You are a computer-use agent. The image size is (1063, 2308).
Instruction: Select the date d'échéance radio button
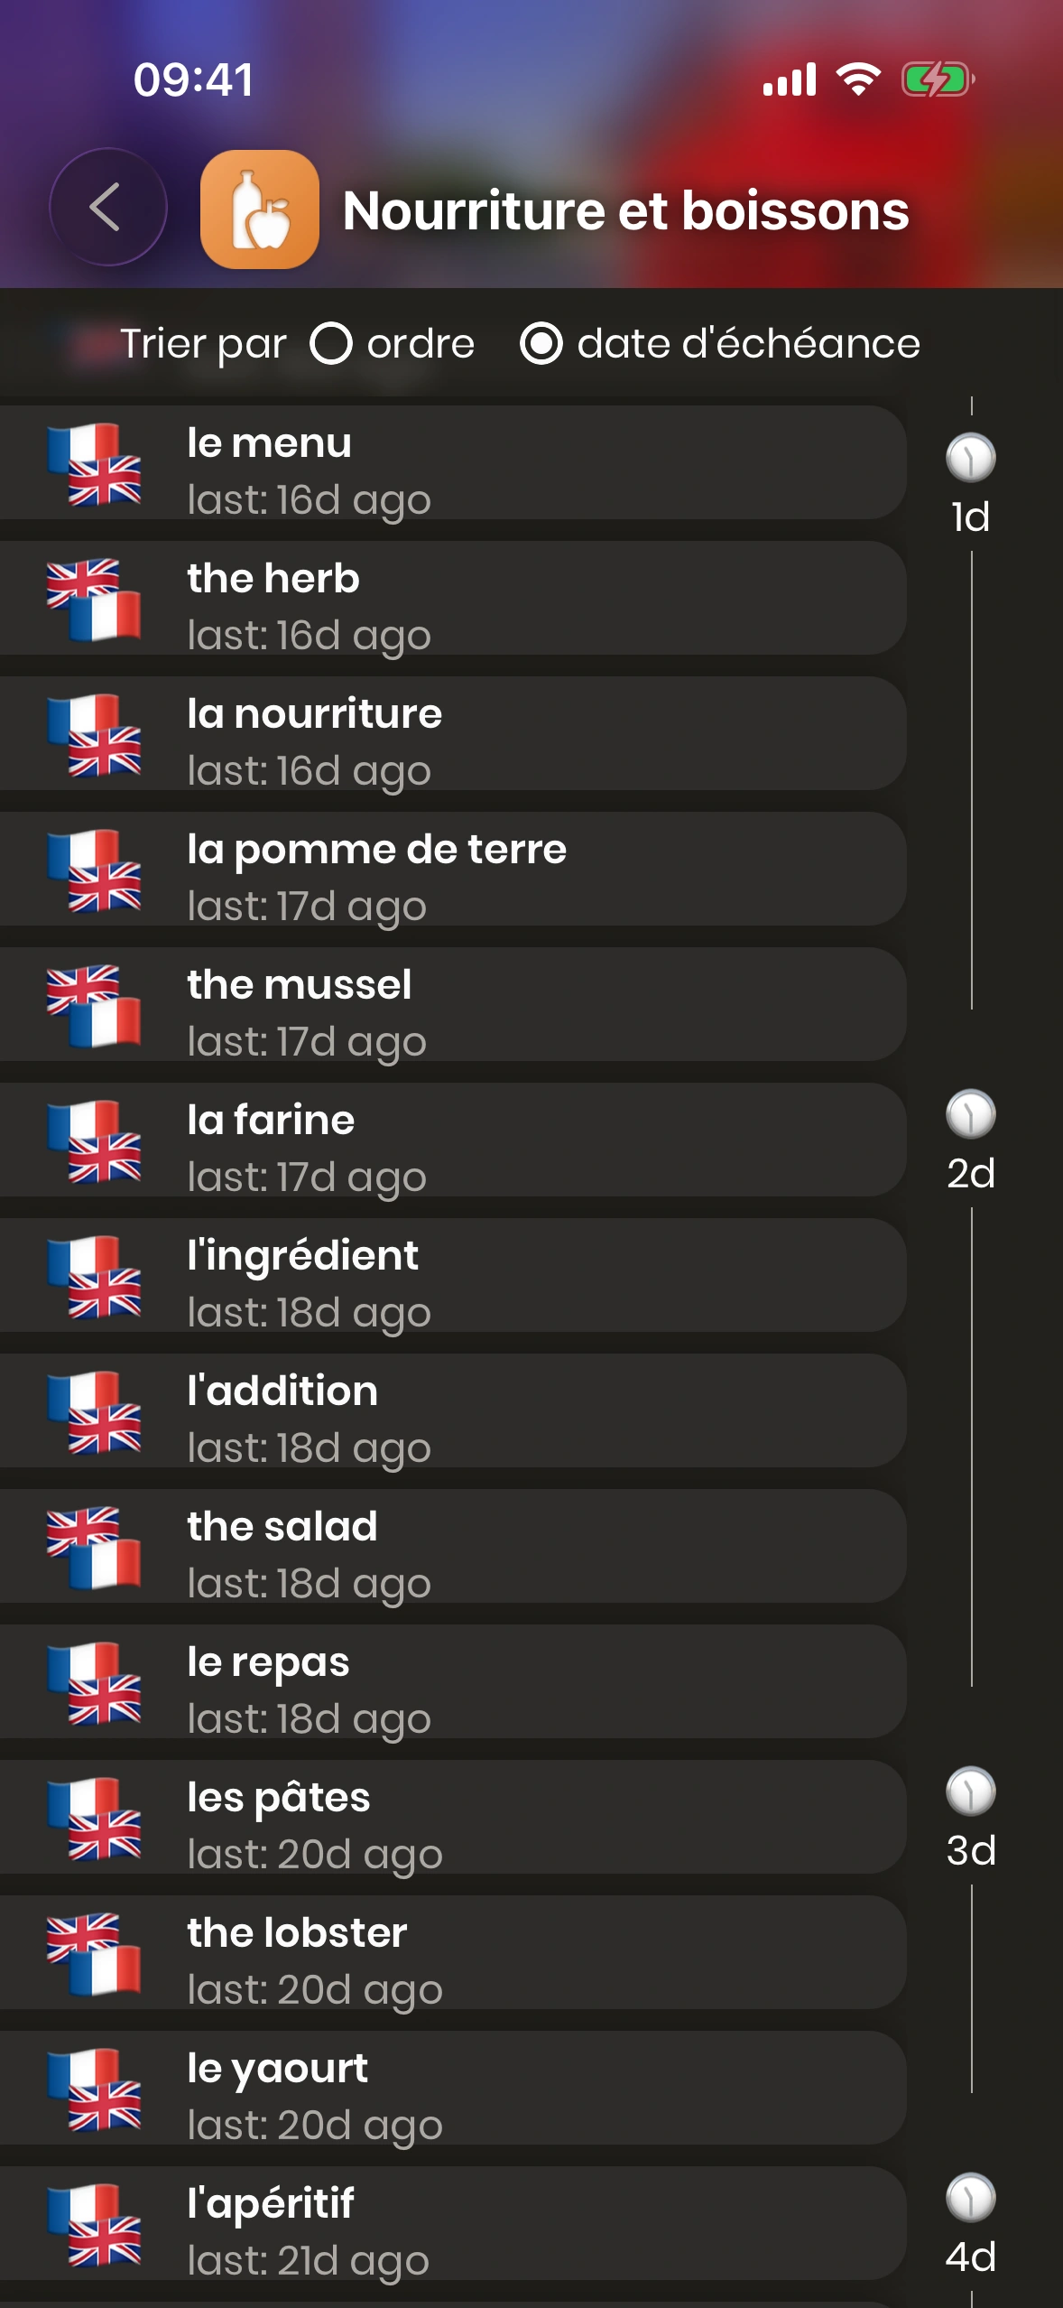541,344
